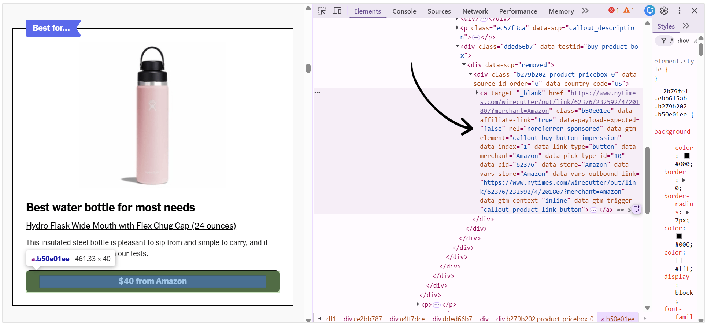Collapse the div class ded66b7 node
The height and width of the screenshot is (326, 707).
pyautogui.click(x=457, y=46)
